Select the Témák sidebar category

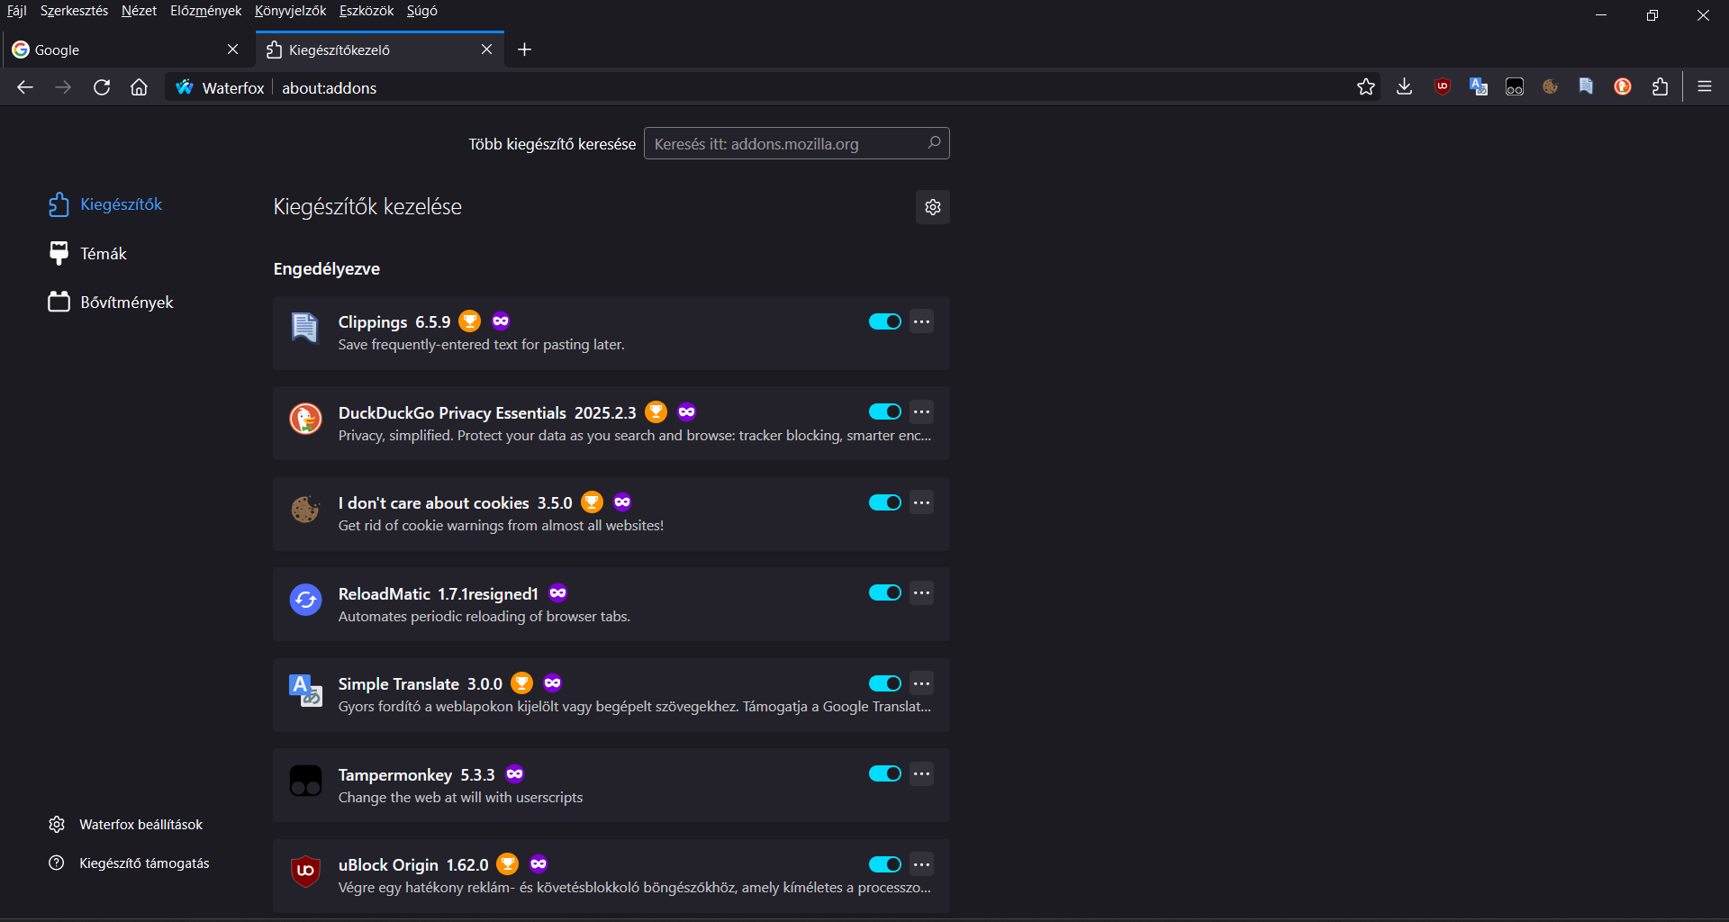88,254
